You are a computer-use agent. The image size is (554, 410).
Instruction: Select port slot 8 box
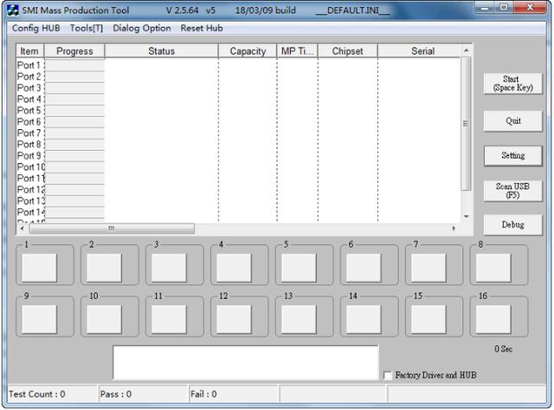click(493, 268)
